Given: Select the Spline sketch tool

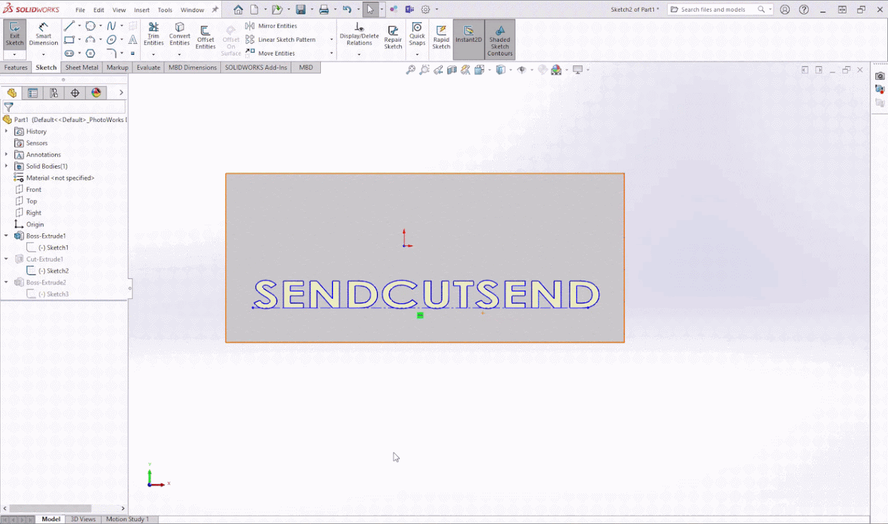Looking at the screenshot, I should click(x=112, y=26).
